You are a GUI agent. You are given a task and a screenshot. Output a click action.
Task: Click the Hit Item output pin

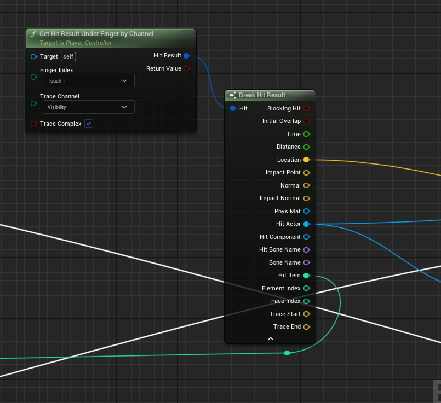pos(306,276)
